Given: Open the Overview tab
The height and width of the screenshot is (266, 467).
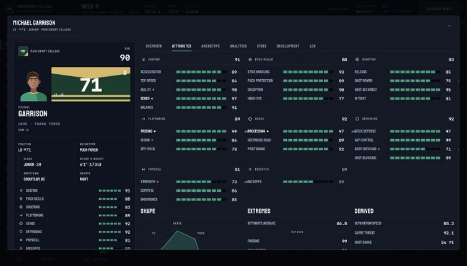Looking at the screenshot, I should coord(154,46).
